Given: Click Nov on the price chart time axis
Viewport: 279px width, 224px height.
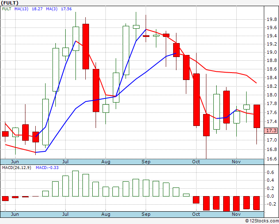Looking at the screenshot, I should [236, 162].
